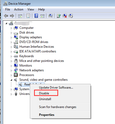Image resolution: width=115 pixels, height=124 pixels.
Task: Click the blue Help question-mark icon
Action: (36, 16)
